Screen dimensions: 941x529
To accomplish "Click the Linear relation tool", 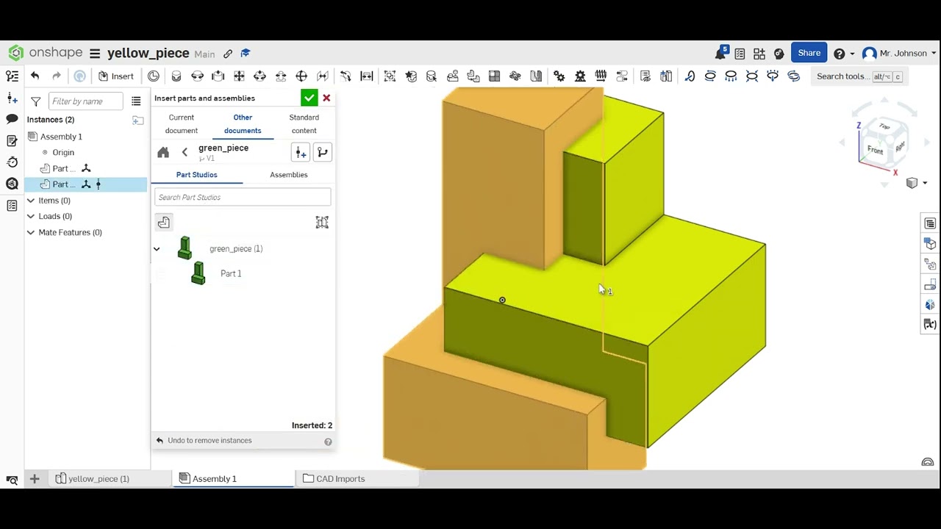I will [x=622, y=76].
